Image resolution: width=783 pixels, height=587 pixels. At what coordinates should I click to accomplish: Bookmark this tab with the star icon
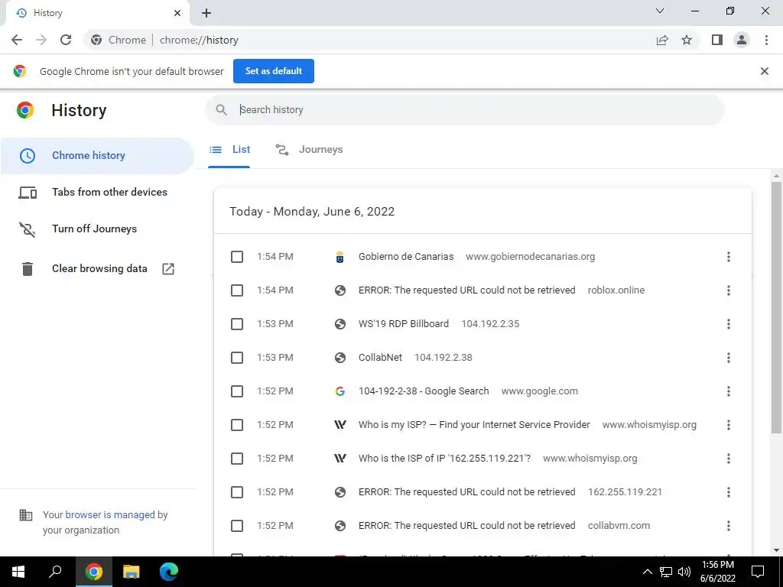(x=687, y=40)
